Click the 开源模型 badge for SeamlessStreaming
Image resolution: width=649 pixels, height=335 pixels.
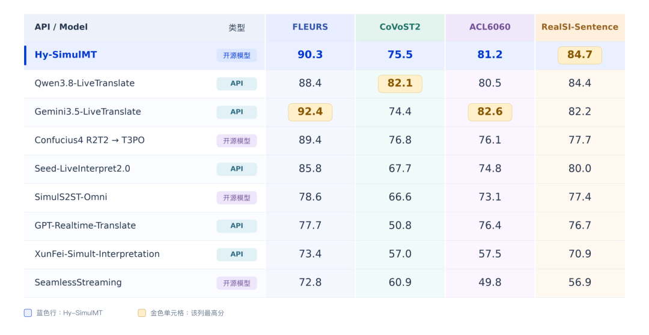237,283
